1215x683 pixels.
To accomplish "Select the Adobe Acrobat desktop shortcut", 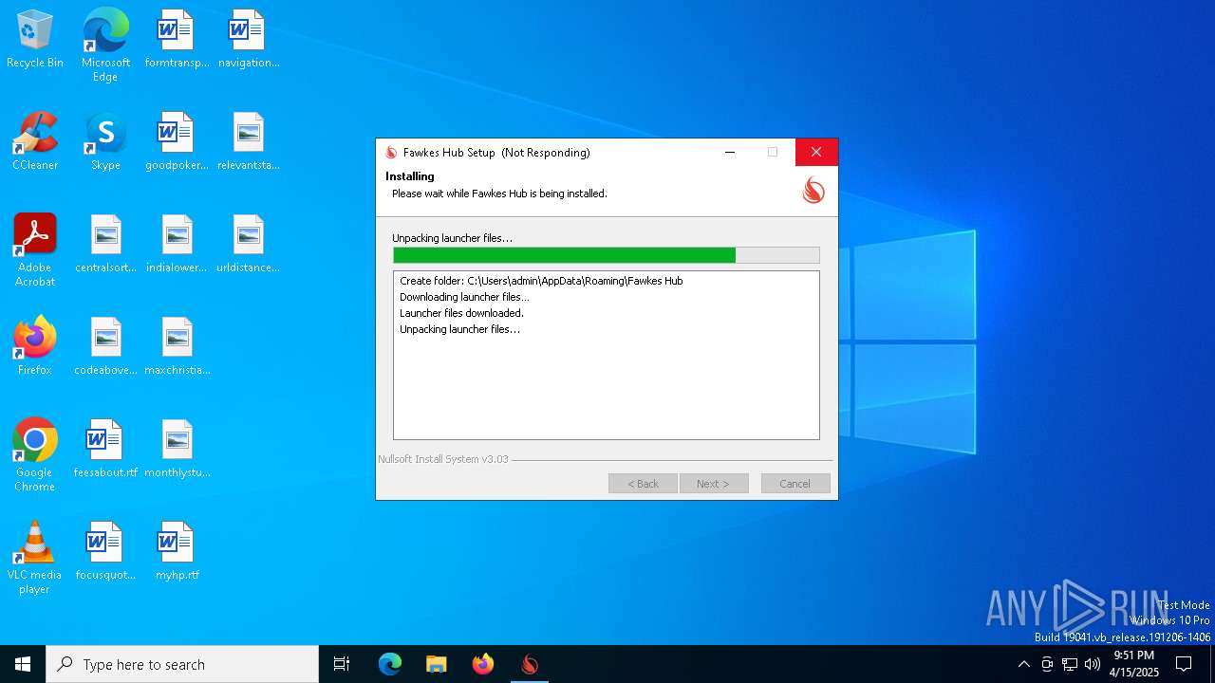I will pos(35,250).
